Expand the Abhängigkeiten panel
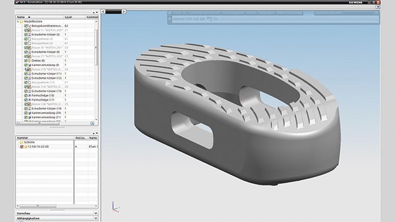Viewport: 395px width, 222px height. pos(96,218)
